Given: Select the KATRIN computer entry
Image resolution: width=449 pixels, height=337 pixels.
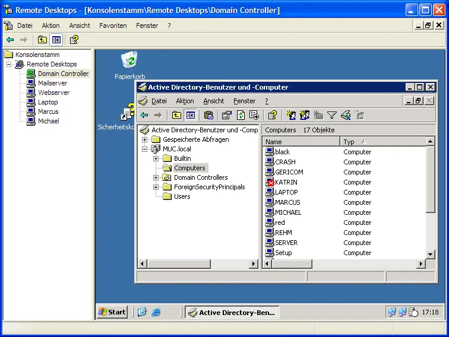Looking at the screenshot, I should (286, 182).
